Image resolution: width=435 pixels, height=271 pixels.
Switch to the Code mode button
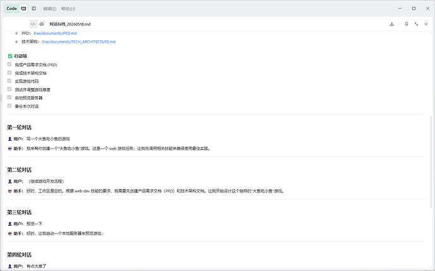[11, 9]
